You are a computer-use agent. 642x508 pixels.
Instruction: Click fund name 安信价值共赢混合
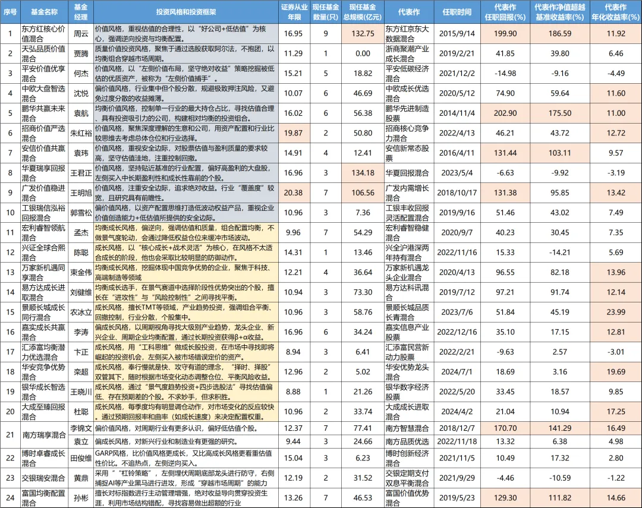pyautogui.click(x=44, y=153)
